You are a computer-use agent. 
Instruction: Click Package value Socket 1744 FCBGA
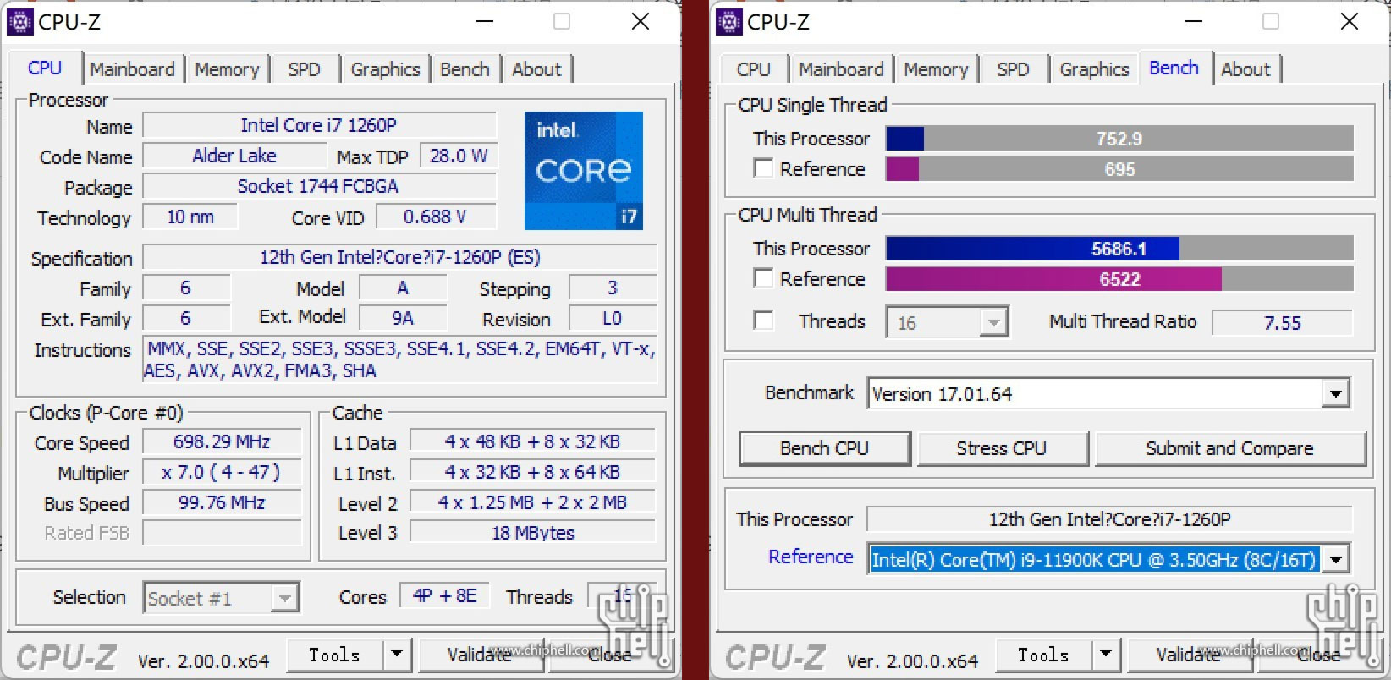[x=319, y=186]
